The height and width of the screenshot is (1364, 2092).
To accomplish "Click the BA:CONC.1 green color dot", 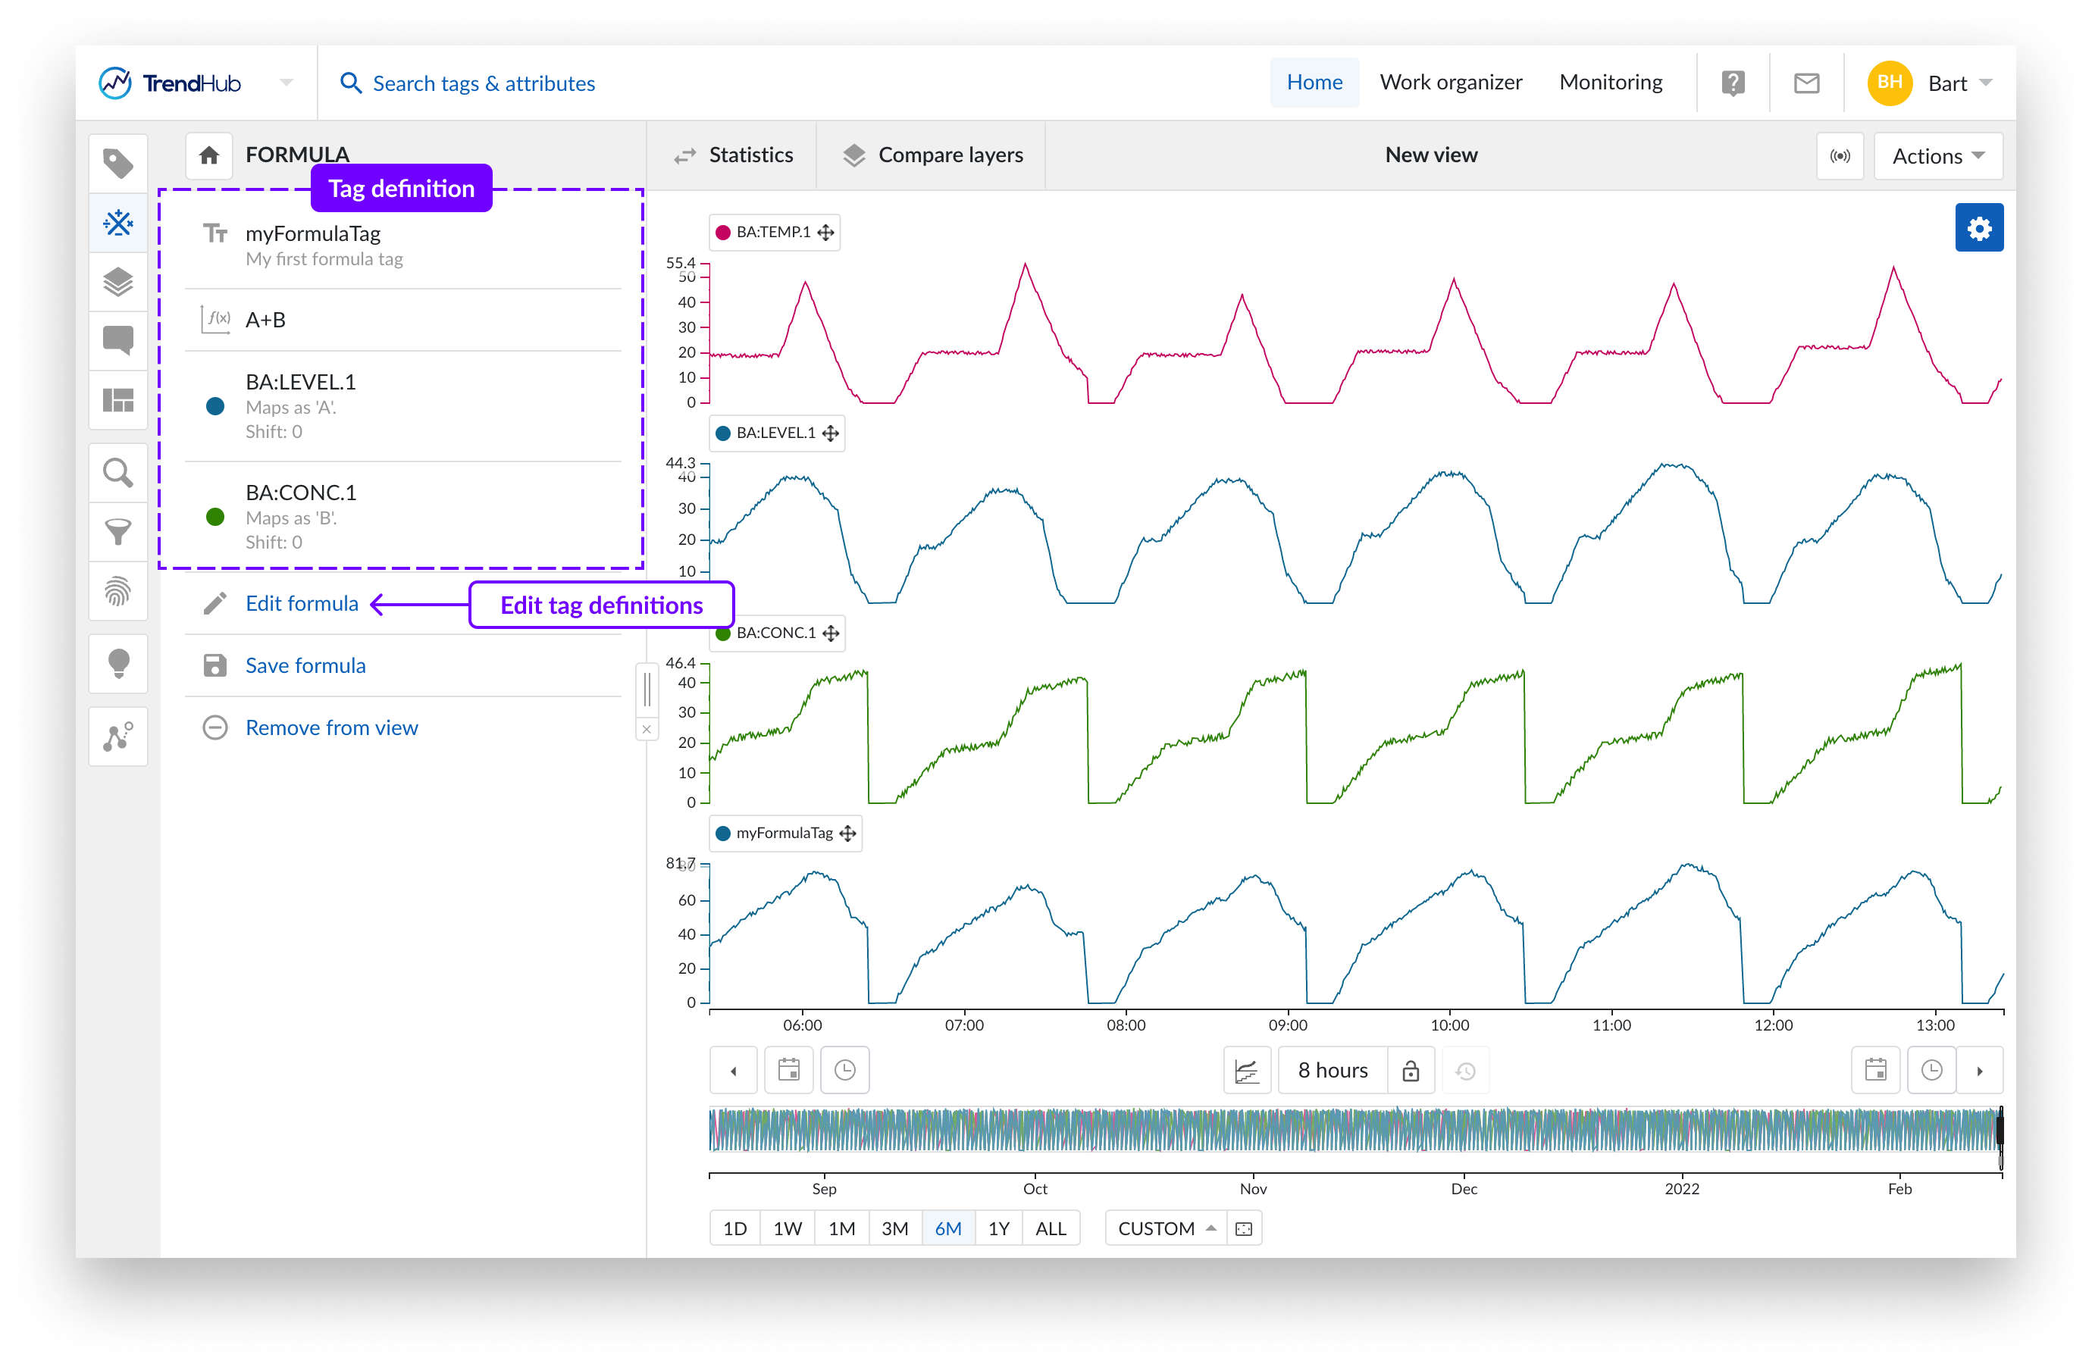I will click(215, 517).
